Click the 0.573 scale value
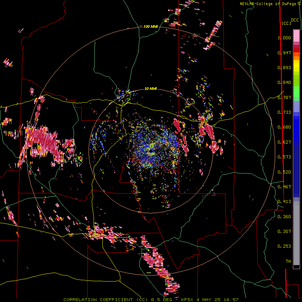This screenshot has width=302, height=302. tap(284, 157)
